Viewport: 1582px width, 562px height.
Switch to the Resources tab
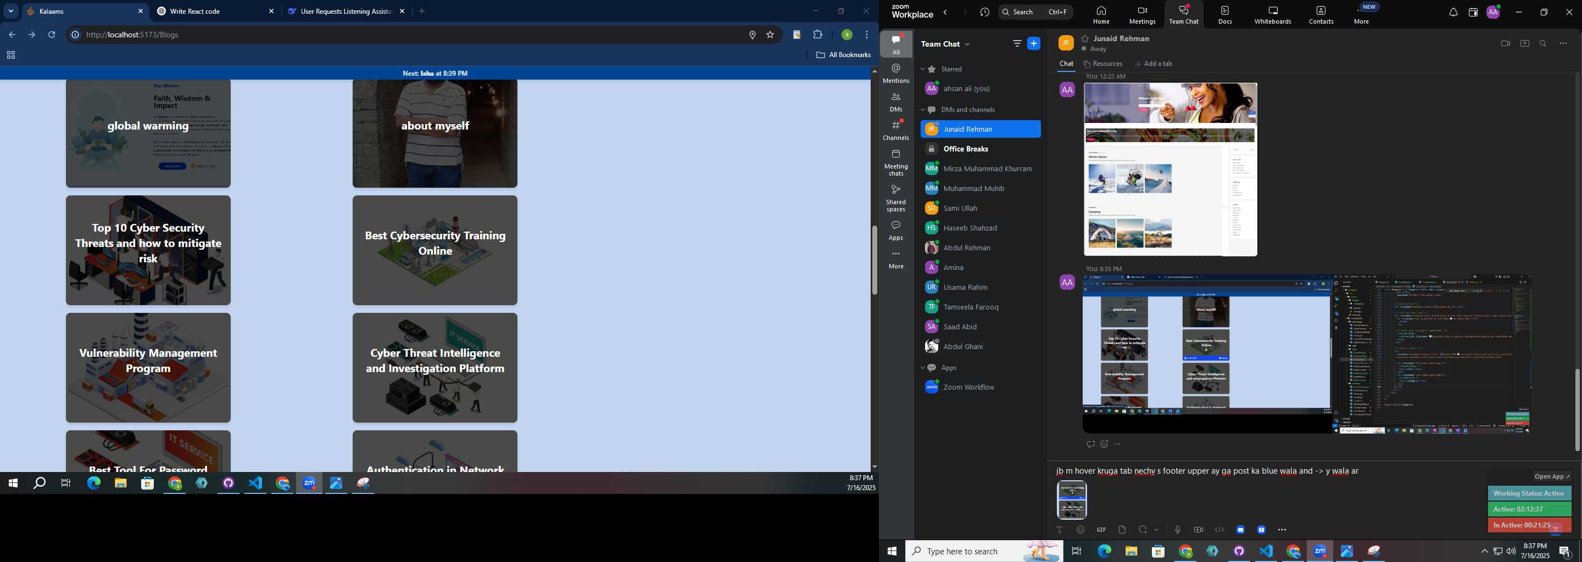[1103, 64]
